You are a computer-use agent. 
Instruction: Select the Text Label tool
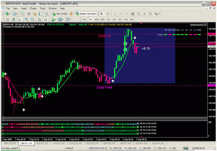pos(150,14)
